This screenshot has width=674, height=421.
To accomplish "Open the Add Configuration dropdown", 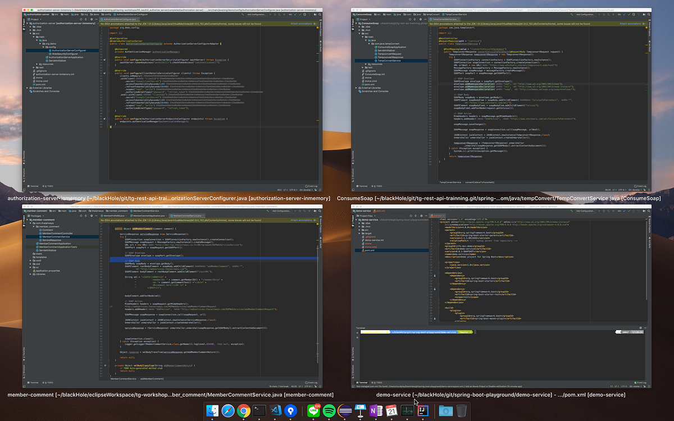I will 257,14.
